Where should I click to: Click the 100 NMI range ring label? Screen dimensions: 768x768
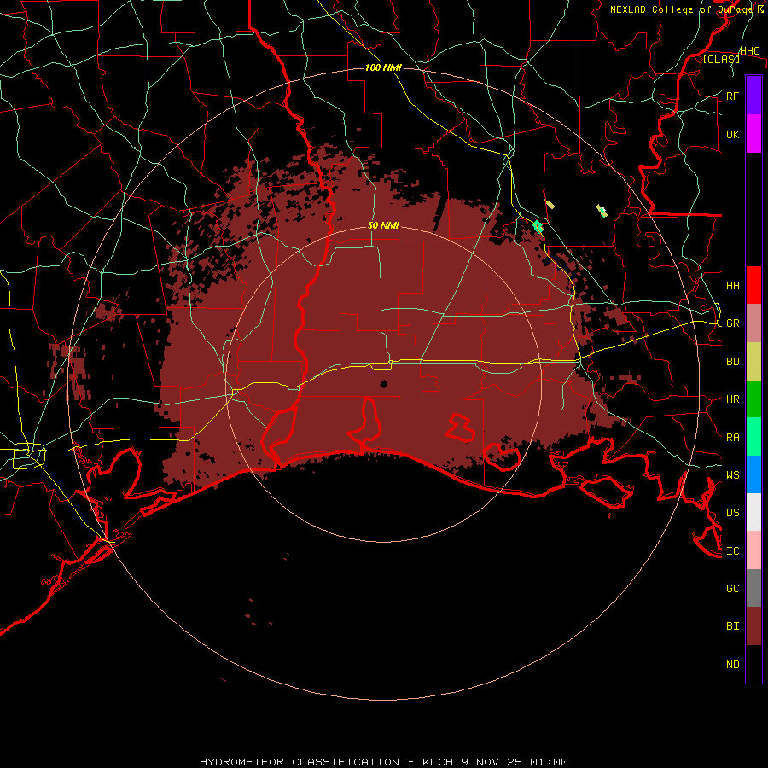pyautogui.click(x=383, y=67)
